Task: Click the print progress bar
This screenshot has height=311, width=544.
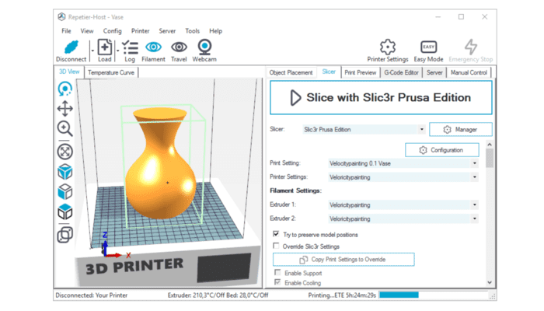Action: 434,295
